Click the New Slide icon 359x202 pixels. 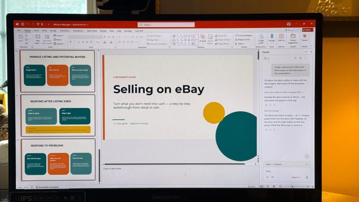click(38, 37)
